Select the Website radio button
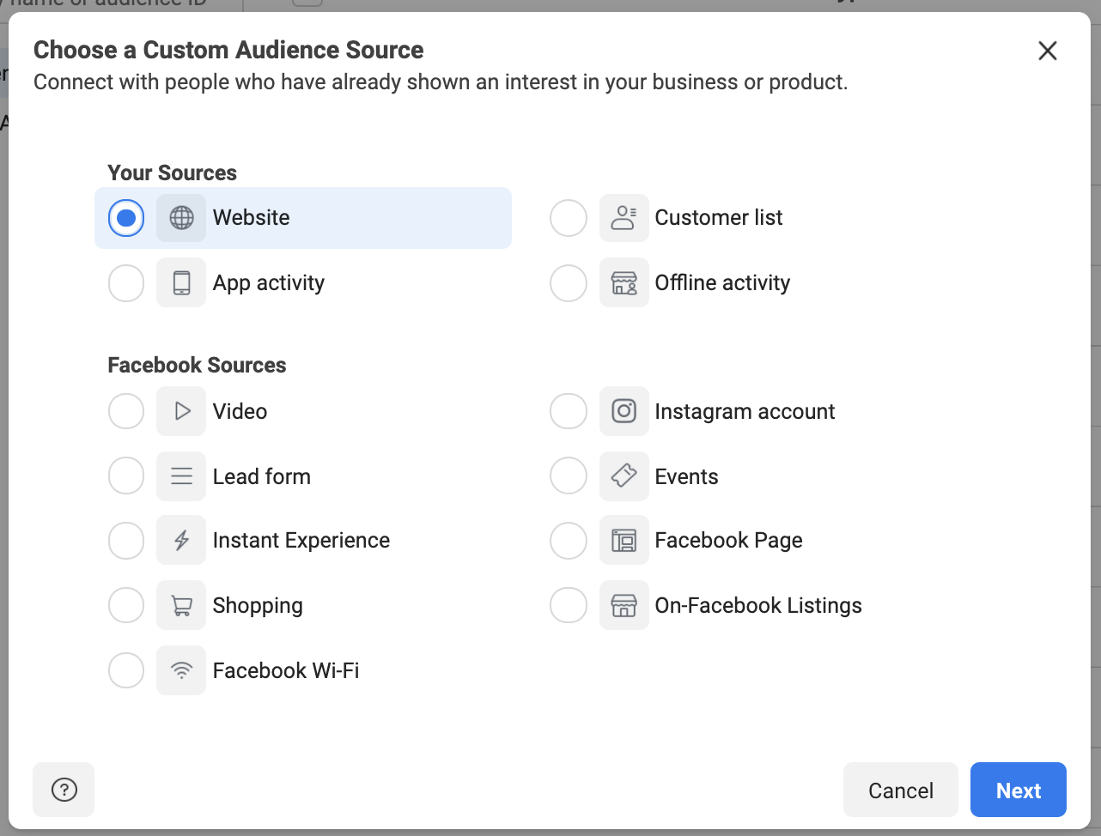1101x836 pixels. pyautogui.click(x=126, y=218)
